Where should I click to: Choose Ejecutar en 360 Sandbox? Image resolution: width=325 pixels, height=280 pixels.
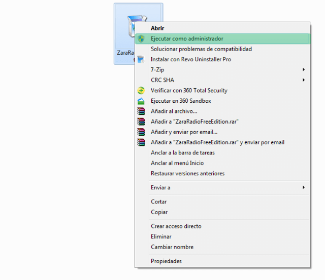pyautogui.click(x=222, y=101)
